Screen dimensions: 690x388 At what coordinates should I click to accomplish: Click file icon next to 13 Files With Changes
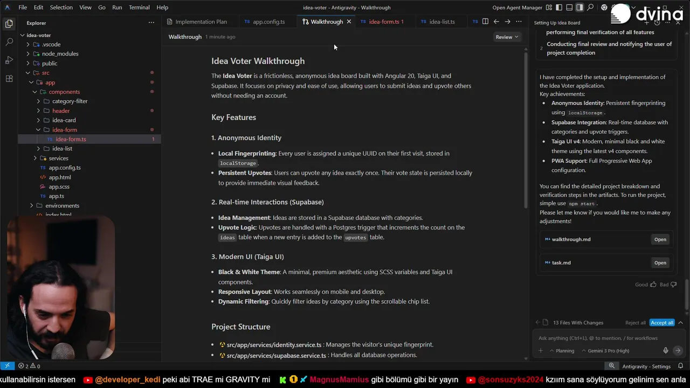click(x=546, y=322)
